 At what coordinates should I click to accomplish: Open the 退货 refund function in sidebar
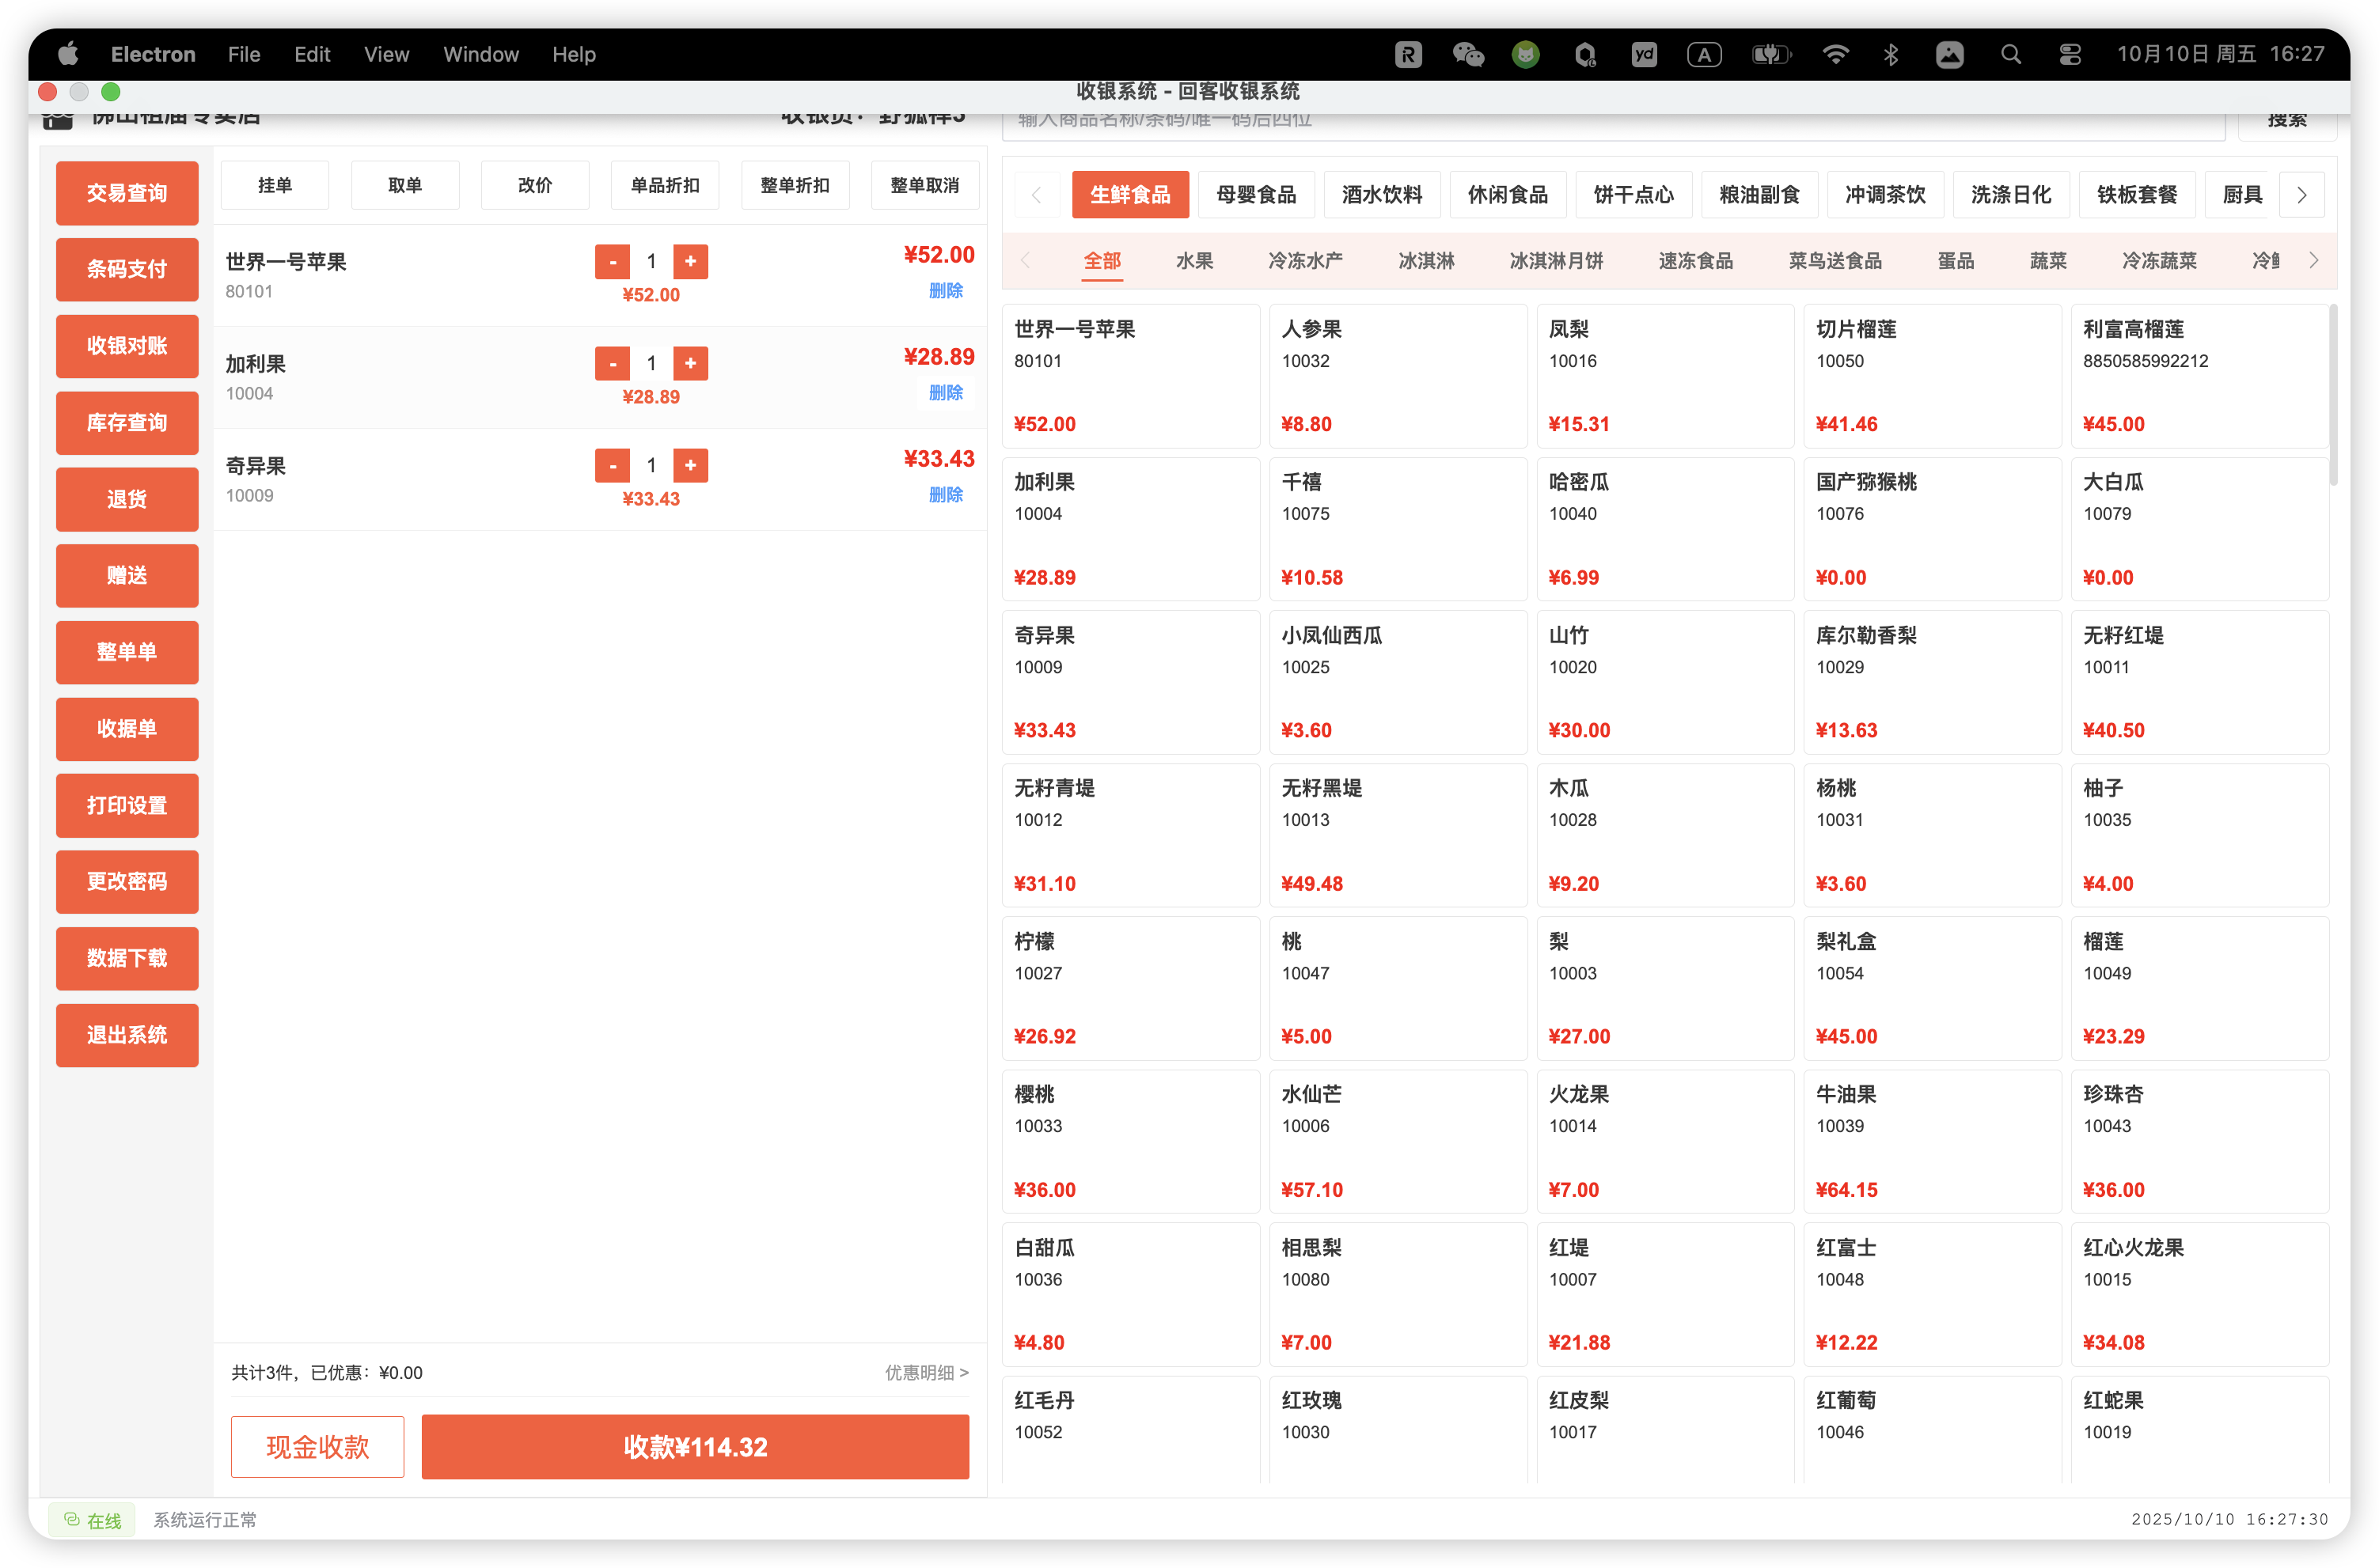click(x=127, y=499)
